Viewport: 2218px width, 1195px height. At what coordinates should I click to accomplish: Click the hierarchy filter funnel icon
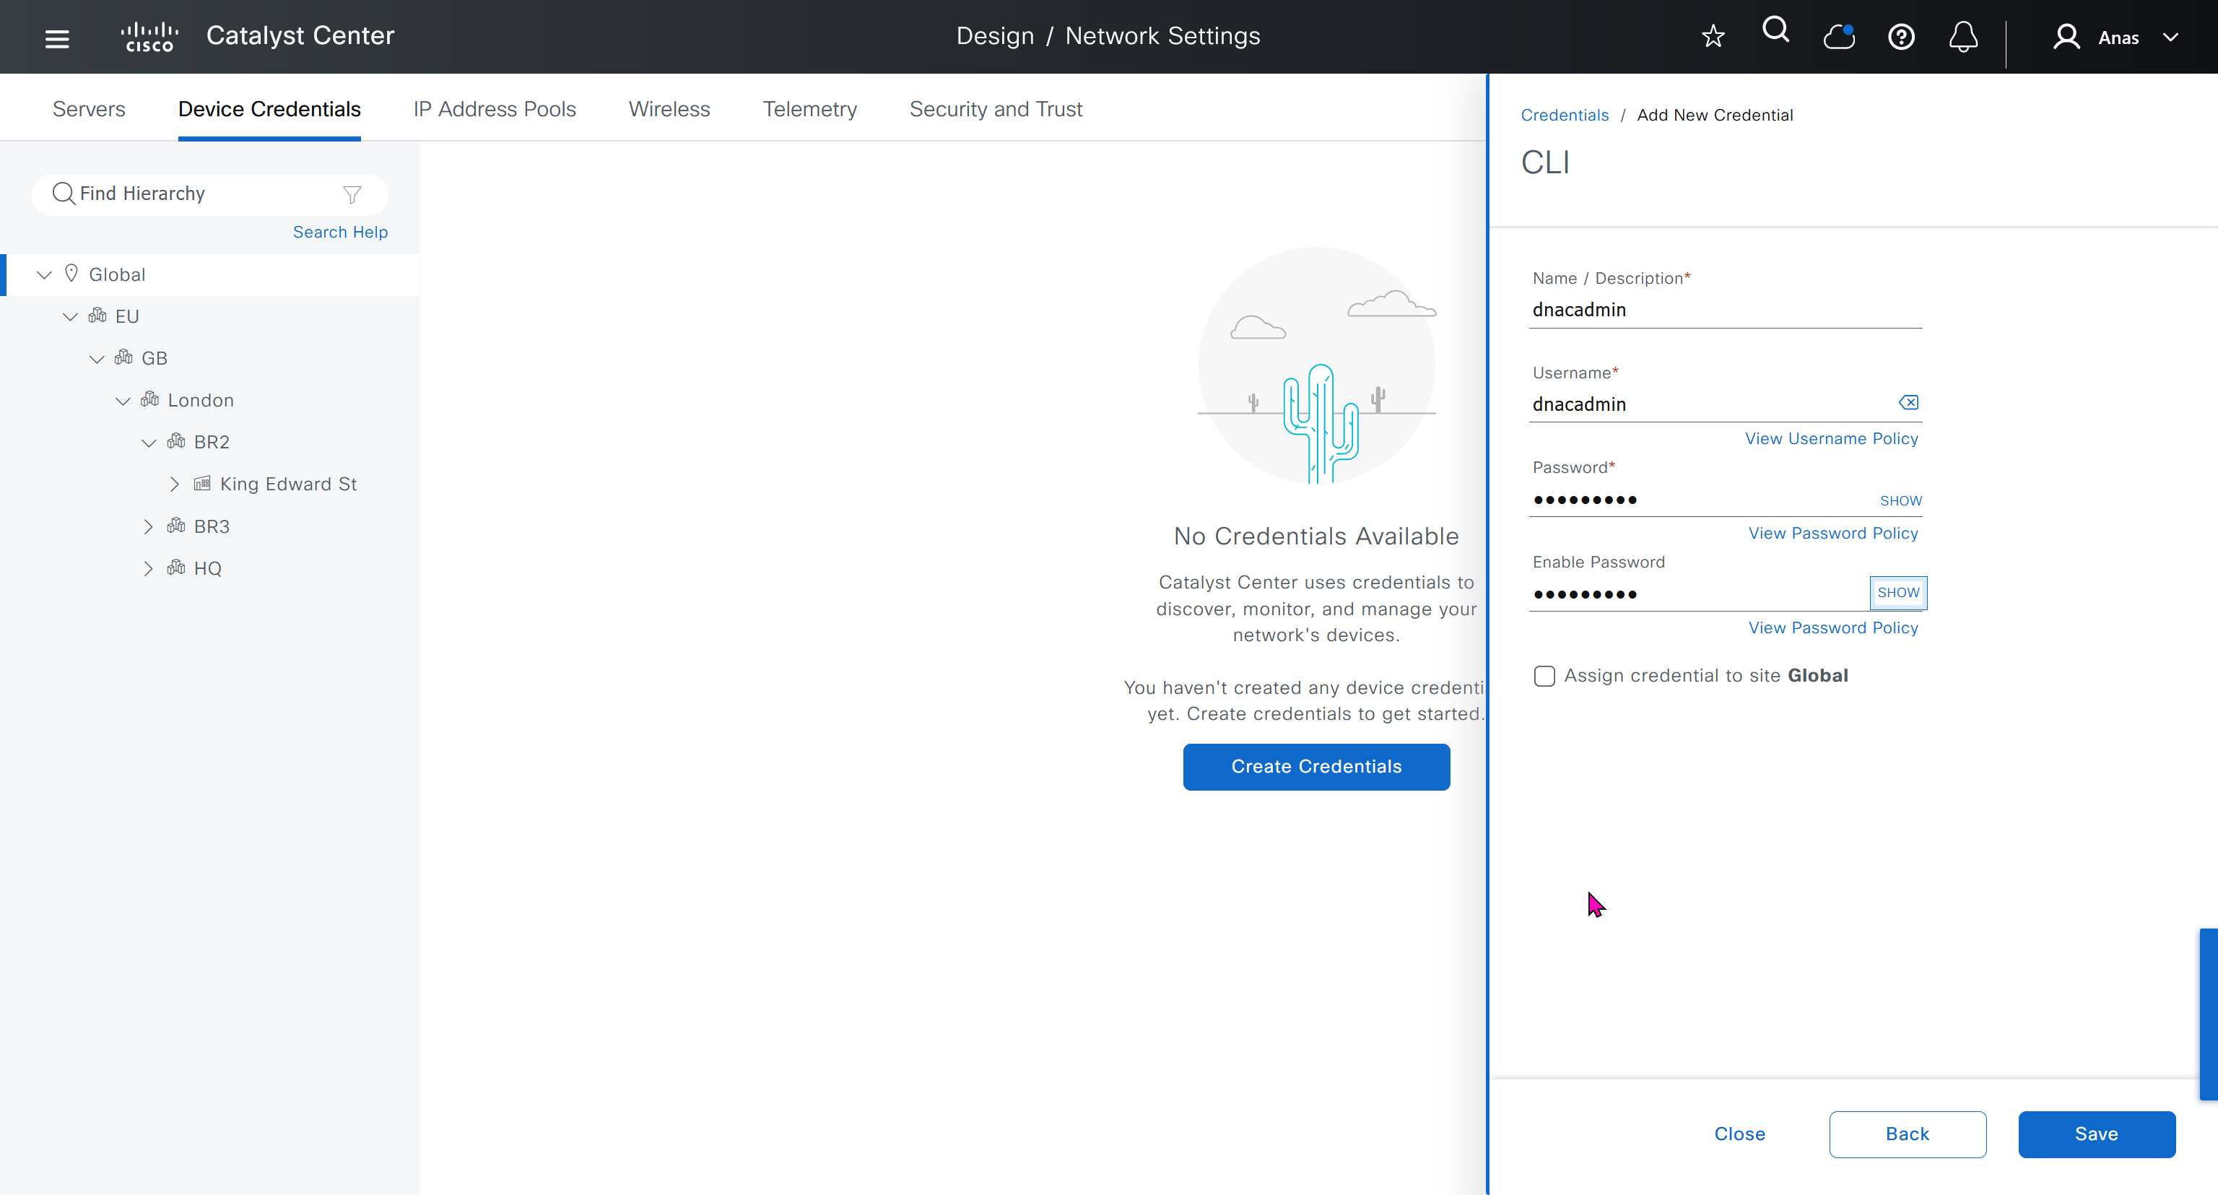coord(352,194)
